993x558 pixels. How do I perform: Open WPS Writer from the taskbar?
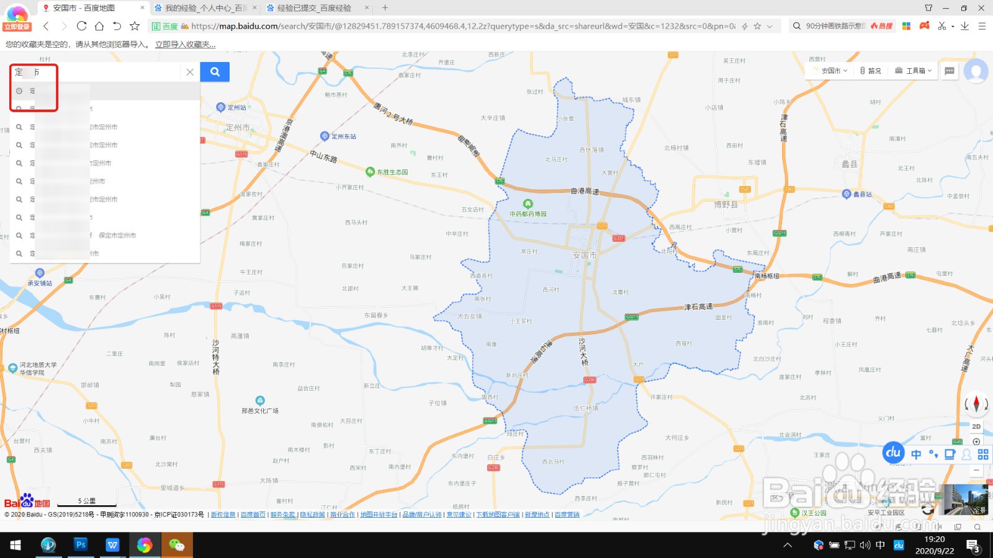click(112, 545)
